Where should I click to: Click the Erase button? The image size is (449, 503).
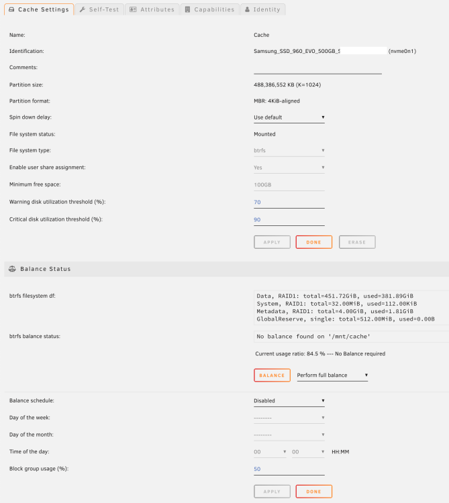[357, 242]
